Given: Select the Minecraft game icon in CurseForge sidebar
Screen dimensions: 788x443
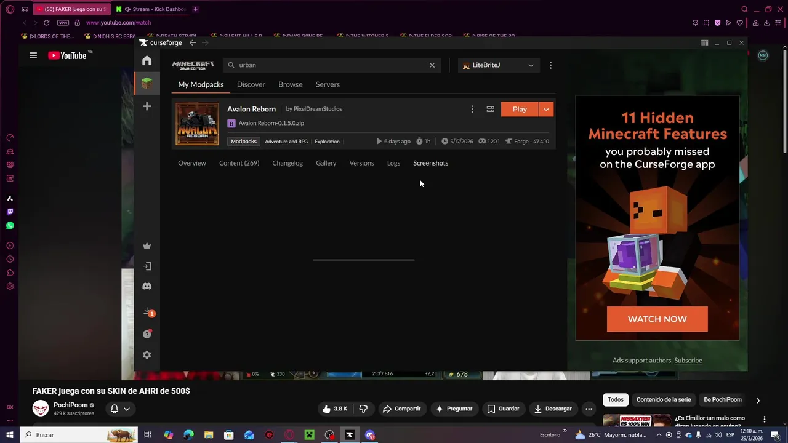Looking at the screenshot, I should [x=147, y=83].
